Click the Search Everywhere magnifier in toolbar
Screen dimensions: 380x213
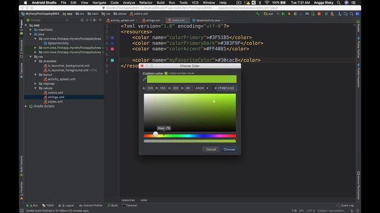coord(351,14)
